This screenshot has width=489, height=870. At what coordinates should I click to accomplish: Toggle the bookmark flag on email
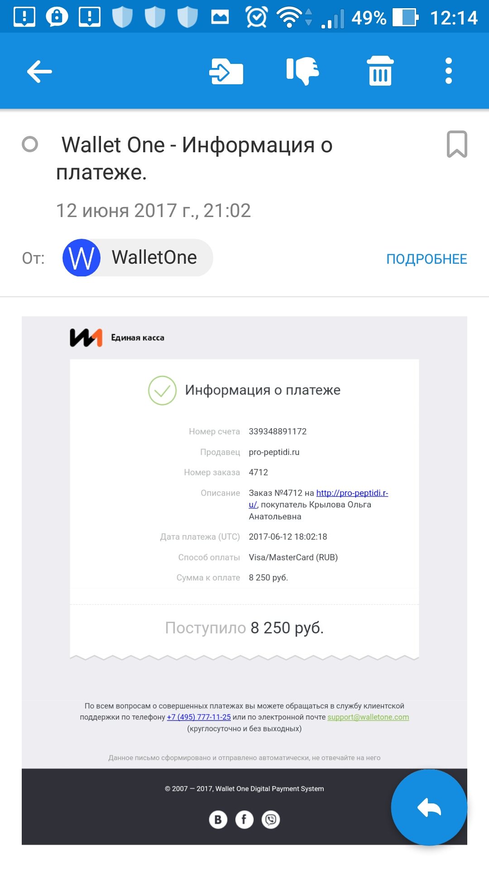(x=457, y=144)
